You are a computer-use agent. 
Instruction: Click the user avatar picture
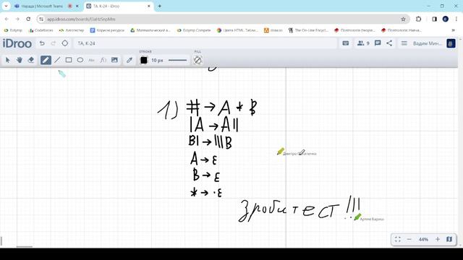[x=451, y=43]
